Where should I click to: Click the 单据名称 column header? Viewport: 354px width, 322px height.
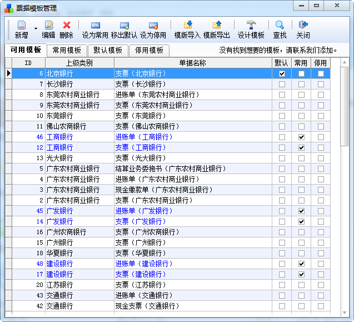coord(193,63)
